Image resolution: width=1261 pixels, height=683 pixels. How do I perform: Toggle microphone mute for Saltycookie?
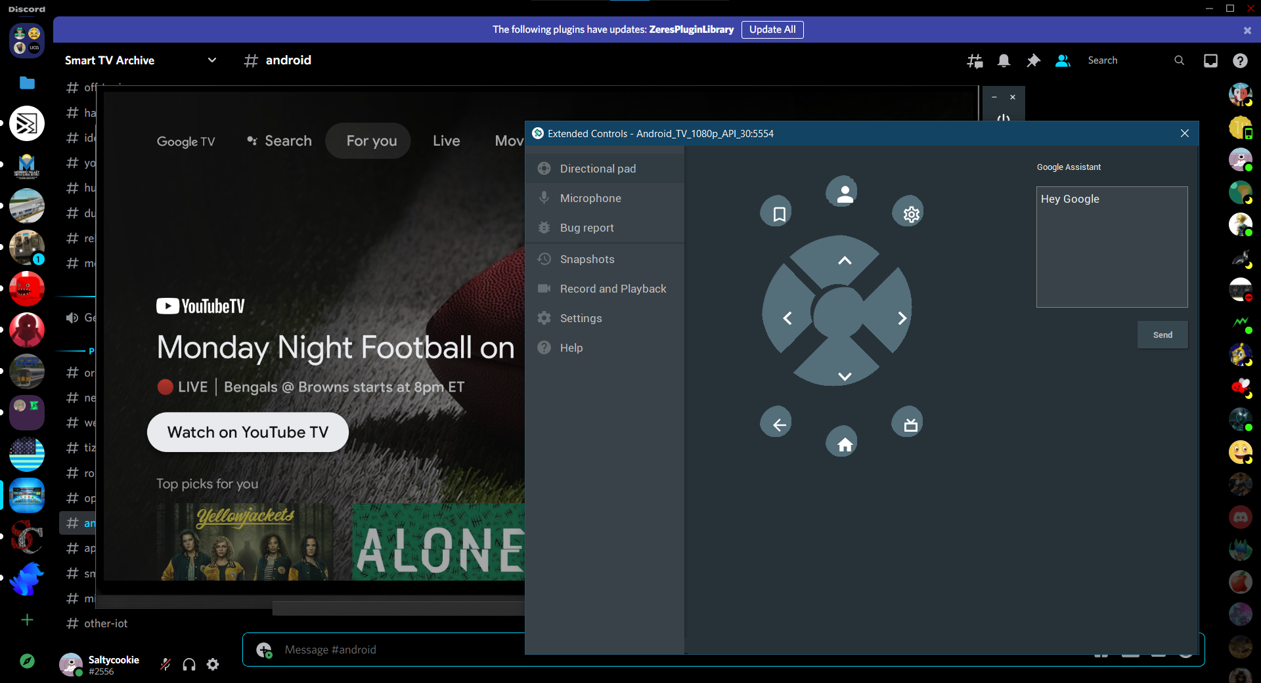[166, 665]
